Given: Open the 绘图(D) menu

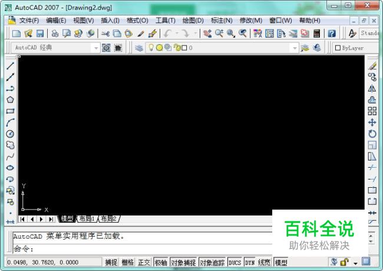Looking at the screenshot, I should (x=193, y=21).
